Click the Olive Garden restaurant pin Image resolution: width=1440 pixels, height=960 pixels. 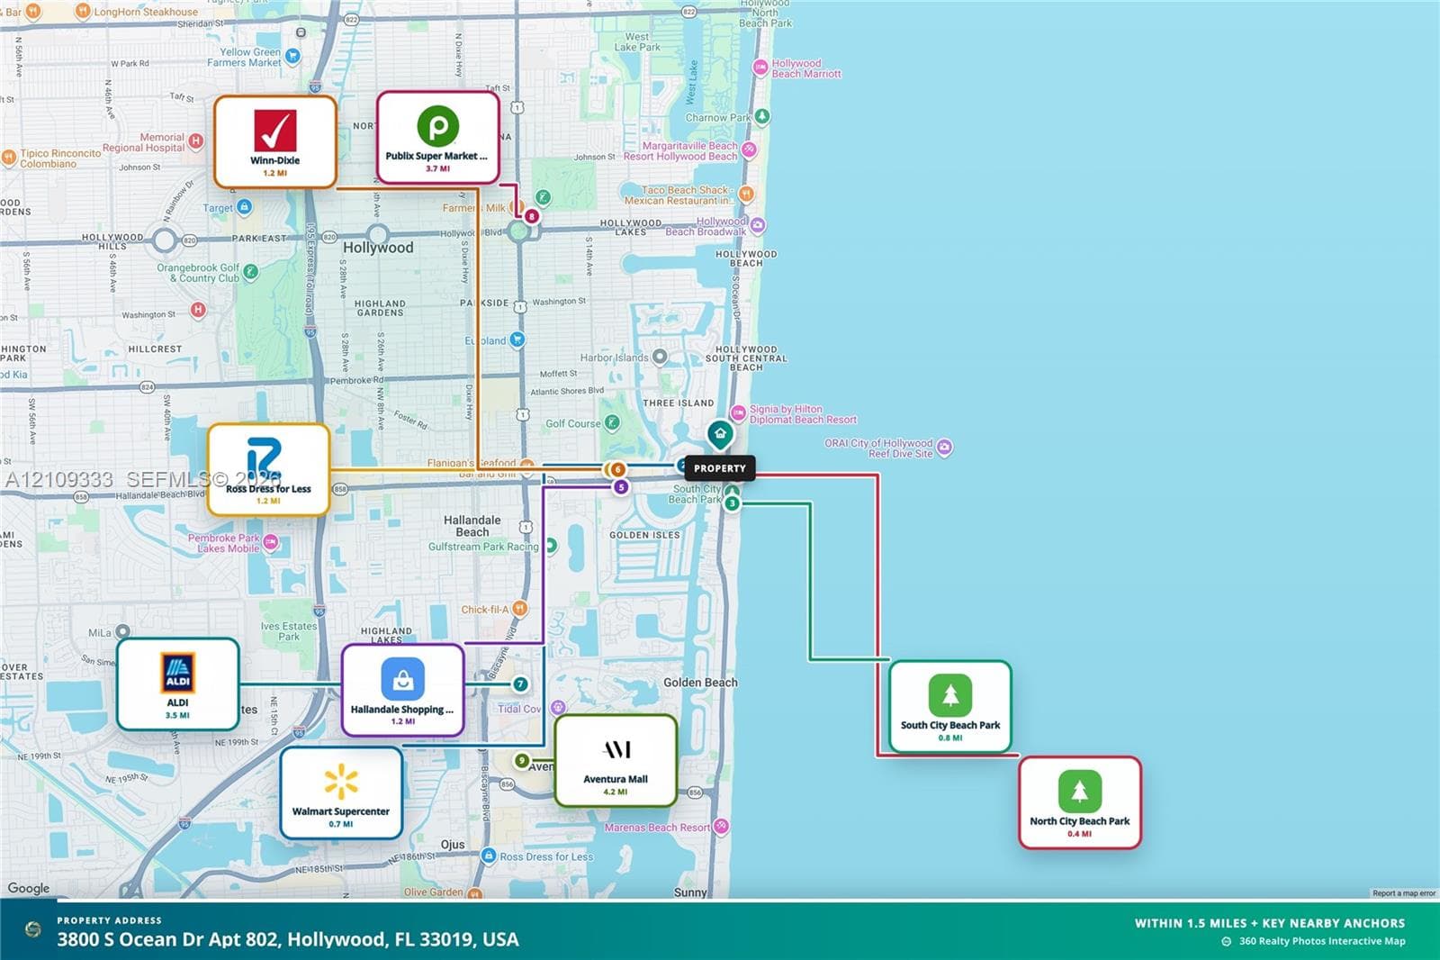(x=474, y=893)
